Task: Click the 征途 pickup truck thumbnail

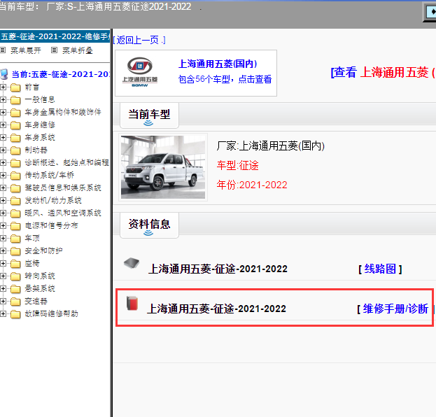Action: point(163,167)
